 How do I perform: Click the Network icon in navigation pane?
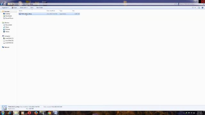pos(3,47)
